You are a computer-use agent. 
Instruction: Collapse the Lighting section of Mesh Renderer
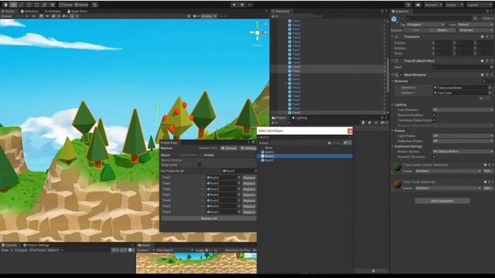coord(393,105)
